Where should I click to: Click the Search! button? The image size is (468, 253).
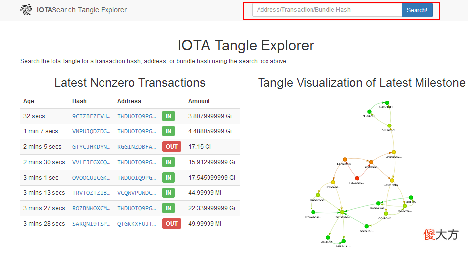click(417, 10)
